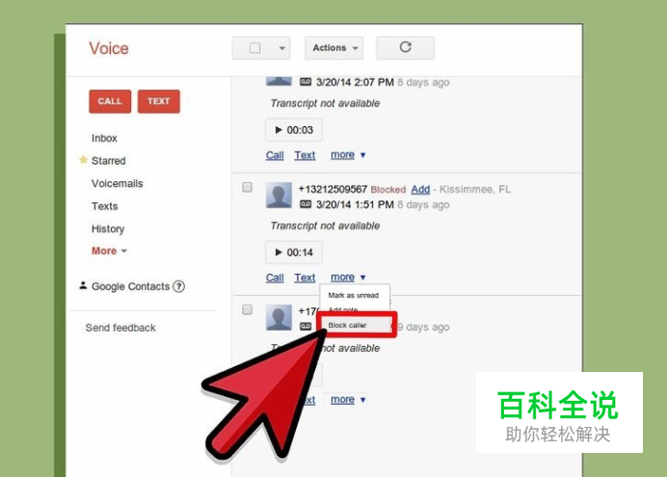667x477 pixels.
Task: Open the Actions dropdown menu
Action: (x=333, y=48)
